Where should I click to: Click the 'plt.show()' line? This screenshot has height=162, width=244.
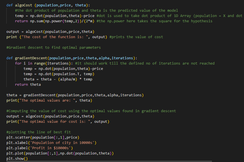click(x=17, y=159)
